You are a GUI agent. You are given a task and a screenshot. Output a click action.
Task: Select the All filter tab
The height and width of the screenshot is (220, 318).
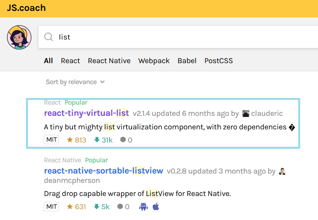pyautogui.click(x=48, y=61)
